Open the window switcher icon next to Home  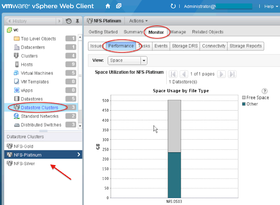pos(119,6)
